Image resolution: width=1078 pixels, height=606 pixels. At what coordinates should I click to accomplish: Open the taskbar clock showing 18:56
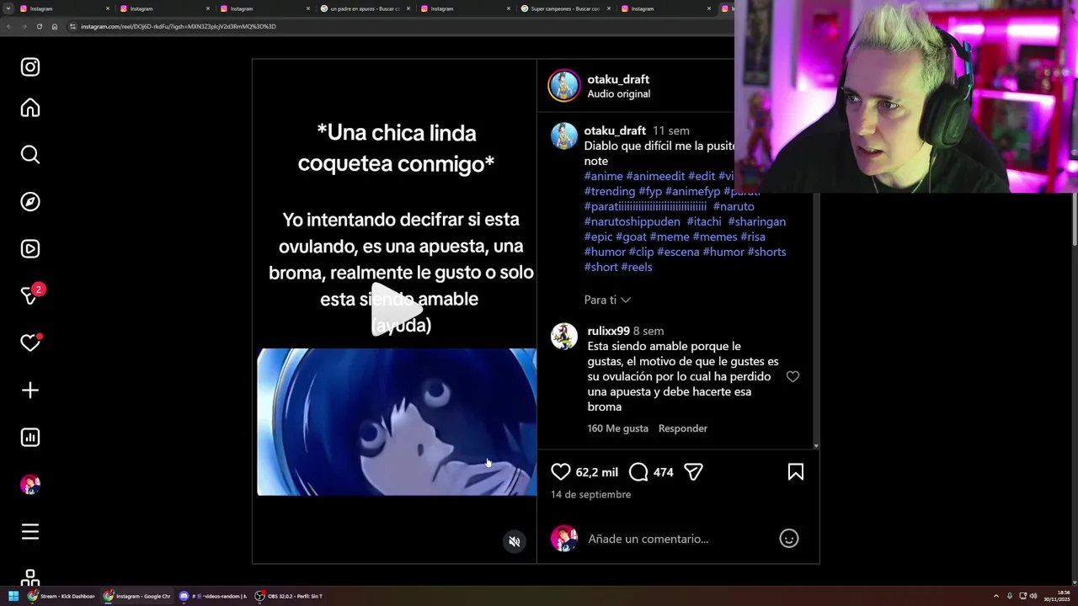1057,596
